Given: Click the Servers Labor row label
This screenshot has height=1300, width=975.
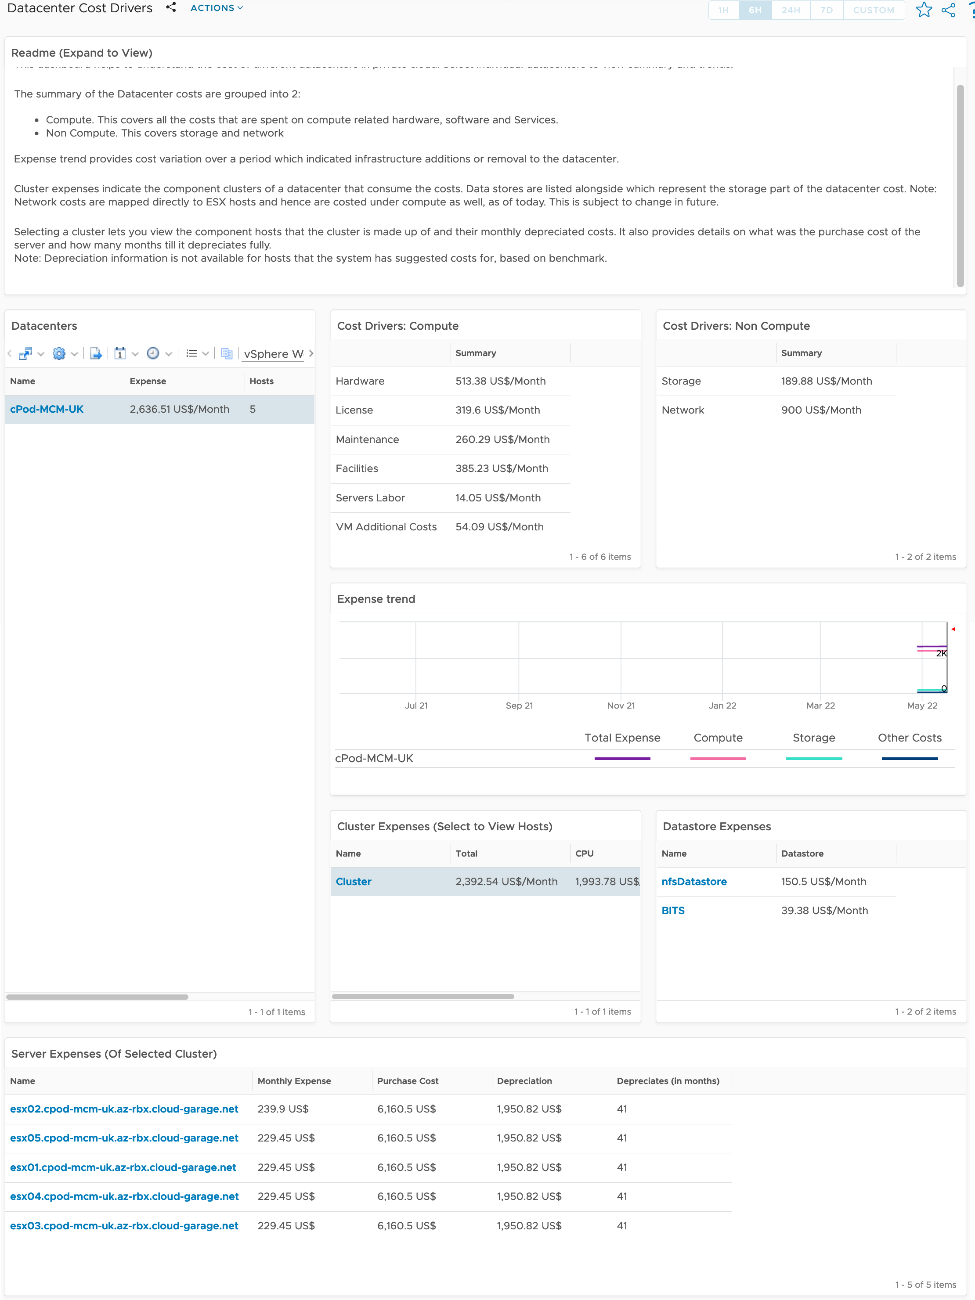Looking at the screenshot, I should pos(371,498).
